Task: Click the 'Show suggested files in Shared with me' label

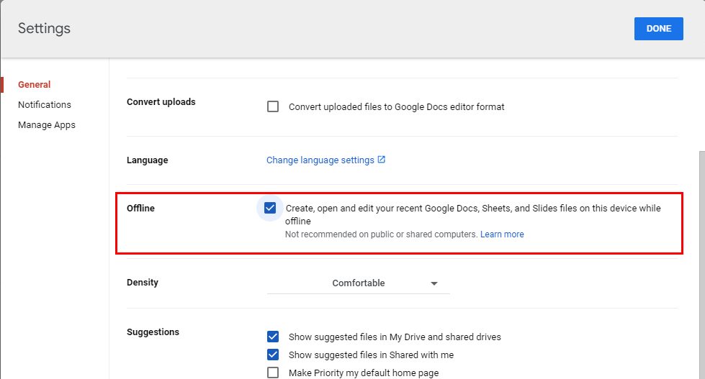Action: [371, 355]
